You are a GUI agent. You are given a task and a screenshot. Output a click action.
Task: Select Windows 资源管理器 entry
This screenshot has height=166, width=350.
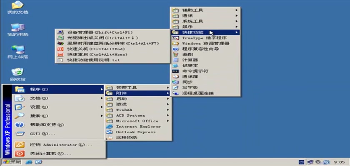(205, 44)
